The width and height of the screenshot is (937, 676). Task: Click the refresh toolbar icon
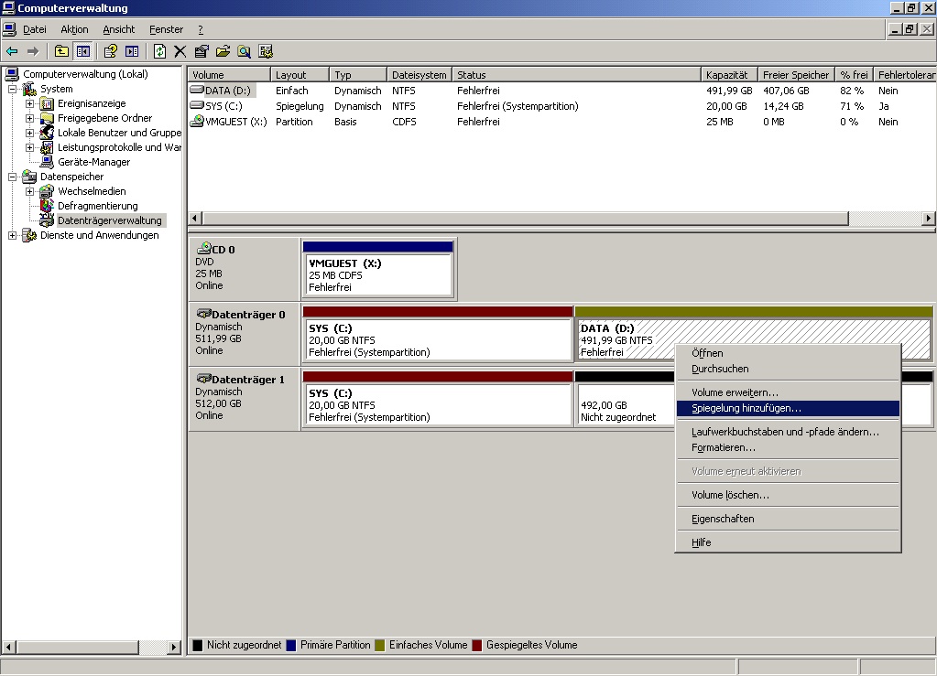[159, 51]
